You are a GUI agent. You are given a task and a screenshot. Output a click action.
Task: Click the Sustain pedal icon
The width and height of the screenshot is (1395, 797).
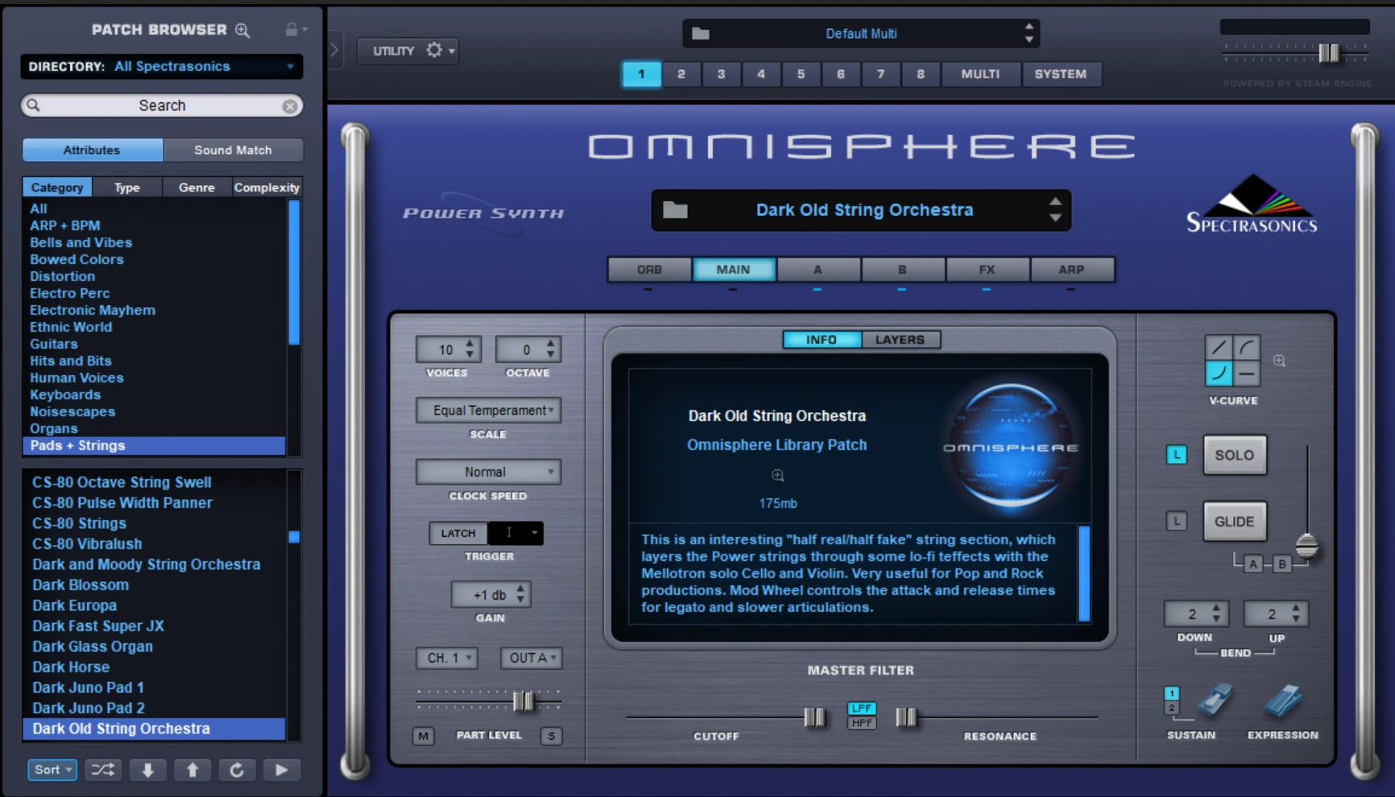1215,701
